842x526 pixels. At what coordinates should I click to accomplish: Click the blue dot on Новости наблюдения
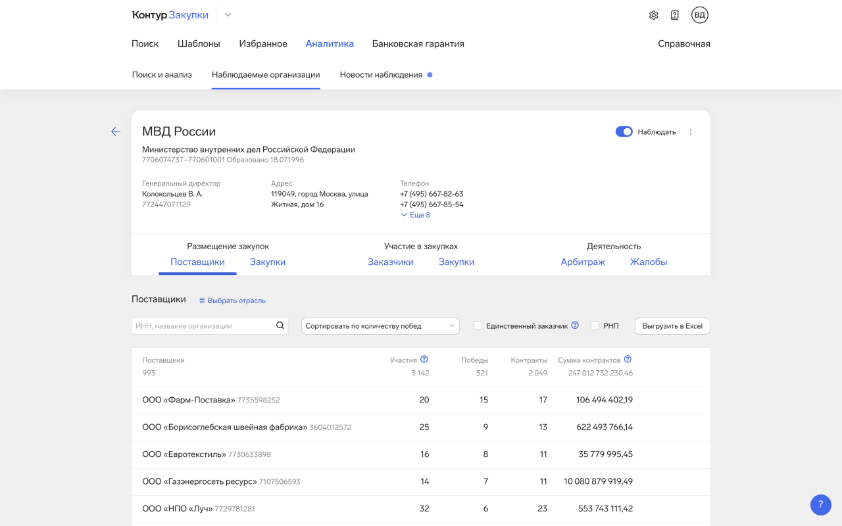pyautogui.click(x=430, y=75)
